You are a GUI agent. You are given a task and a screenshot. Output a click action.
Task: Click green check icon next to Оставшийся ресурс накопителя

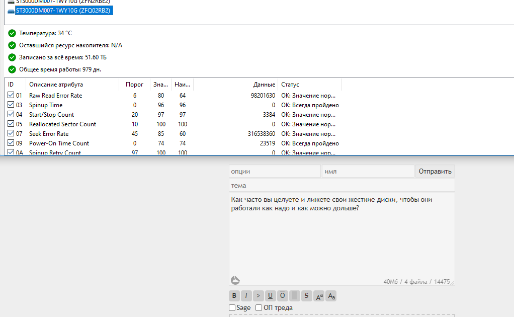tap(12, 45)
